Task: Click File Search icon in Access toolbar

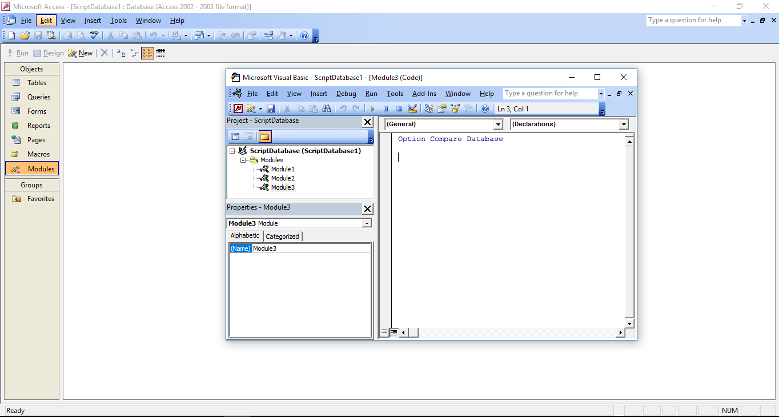Action: (51, 35)
